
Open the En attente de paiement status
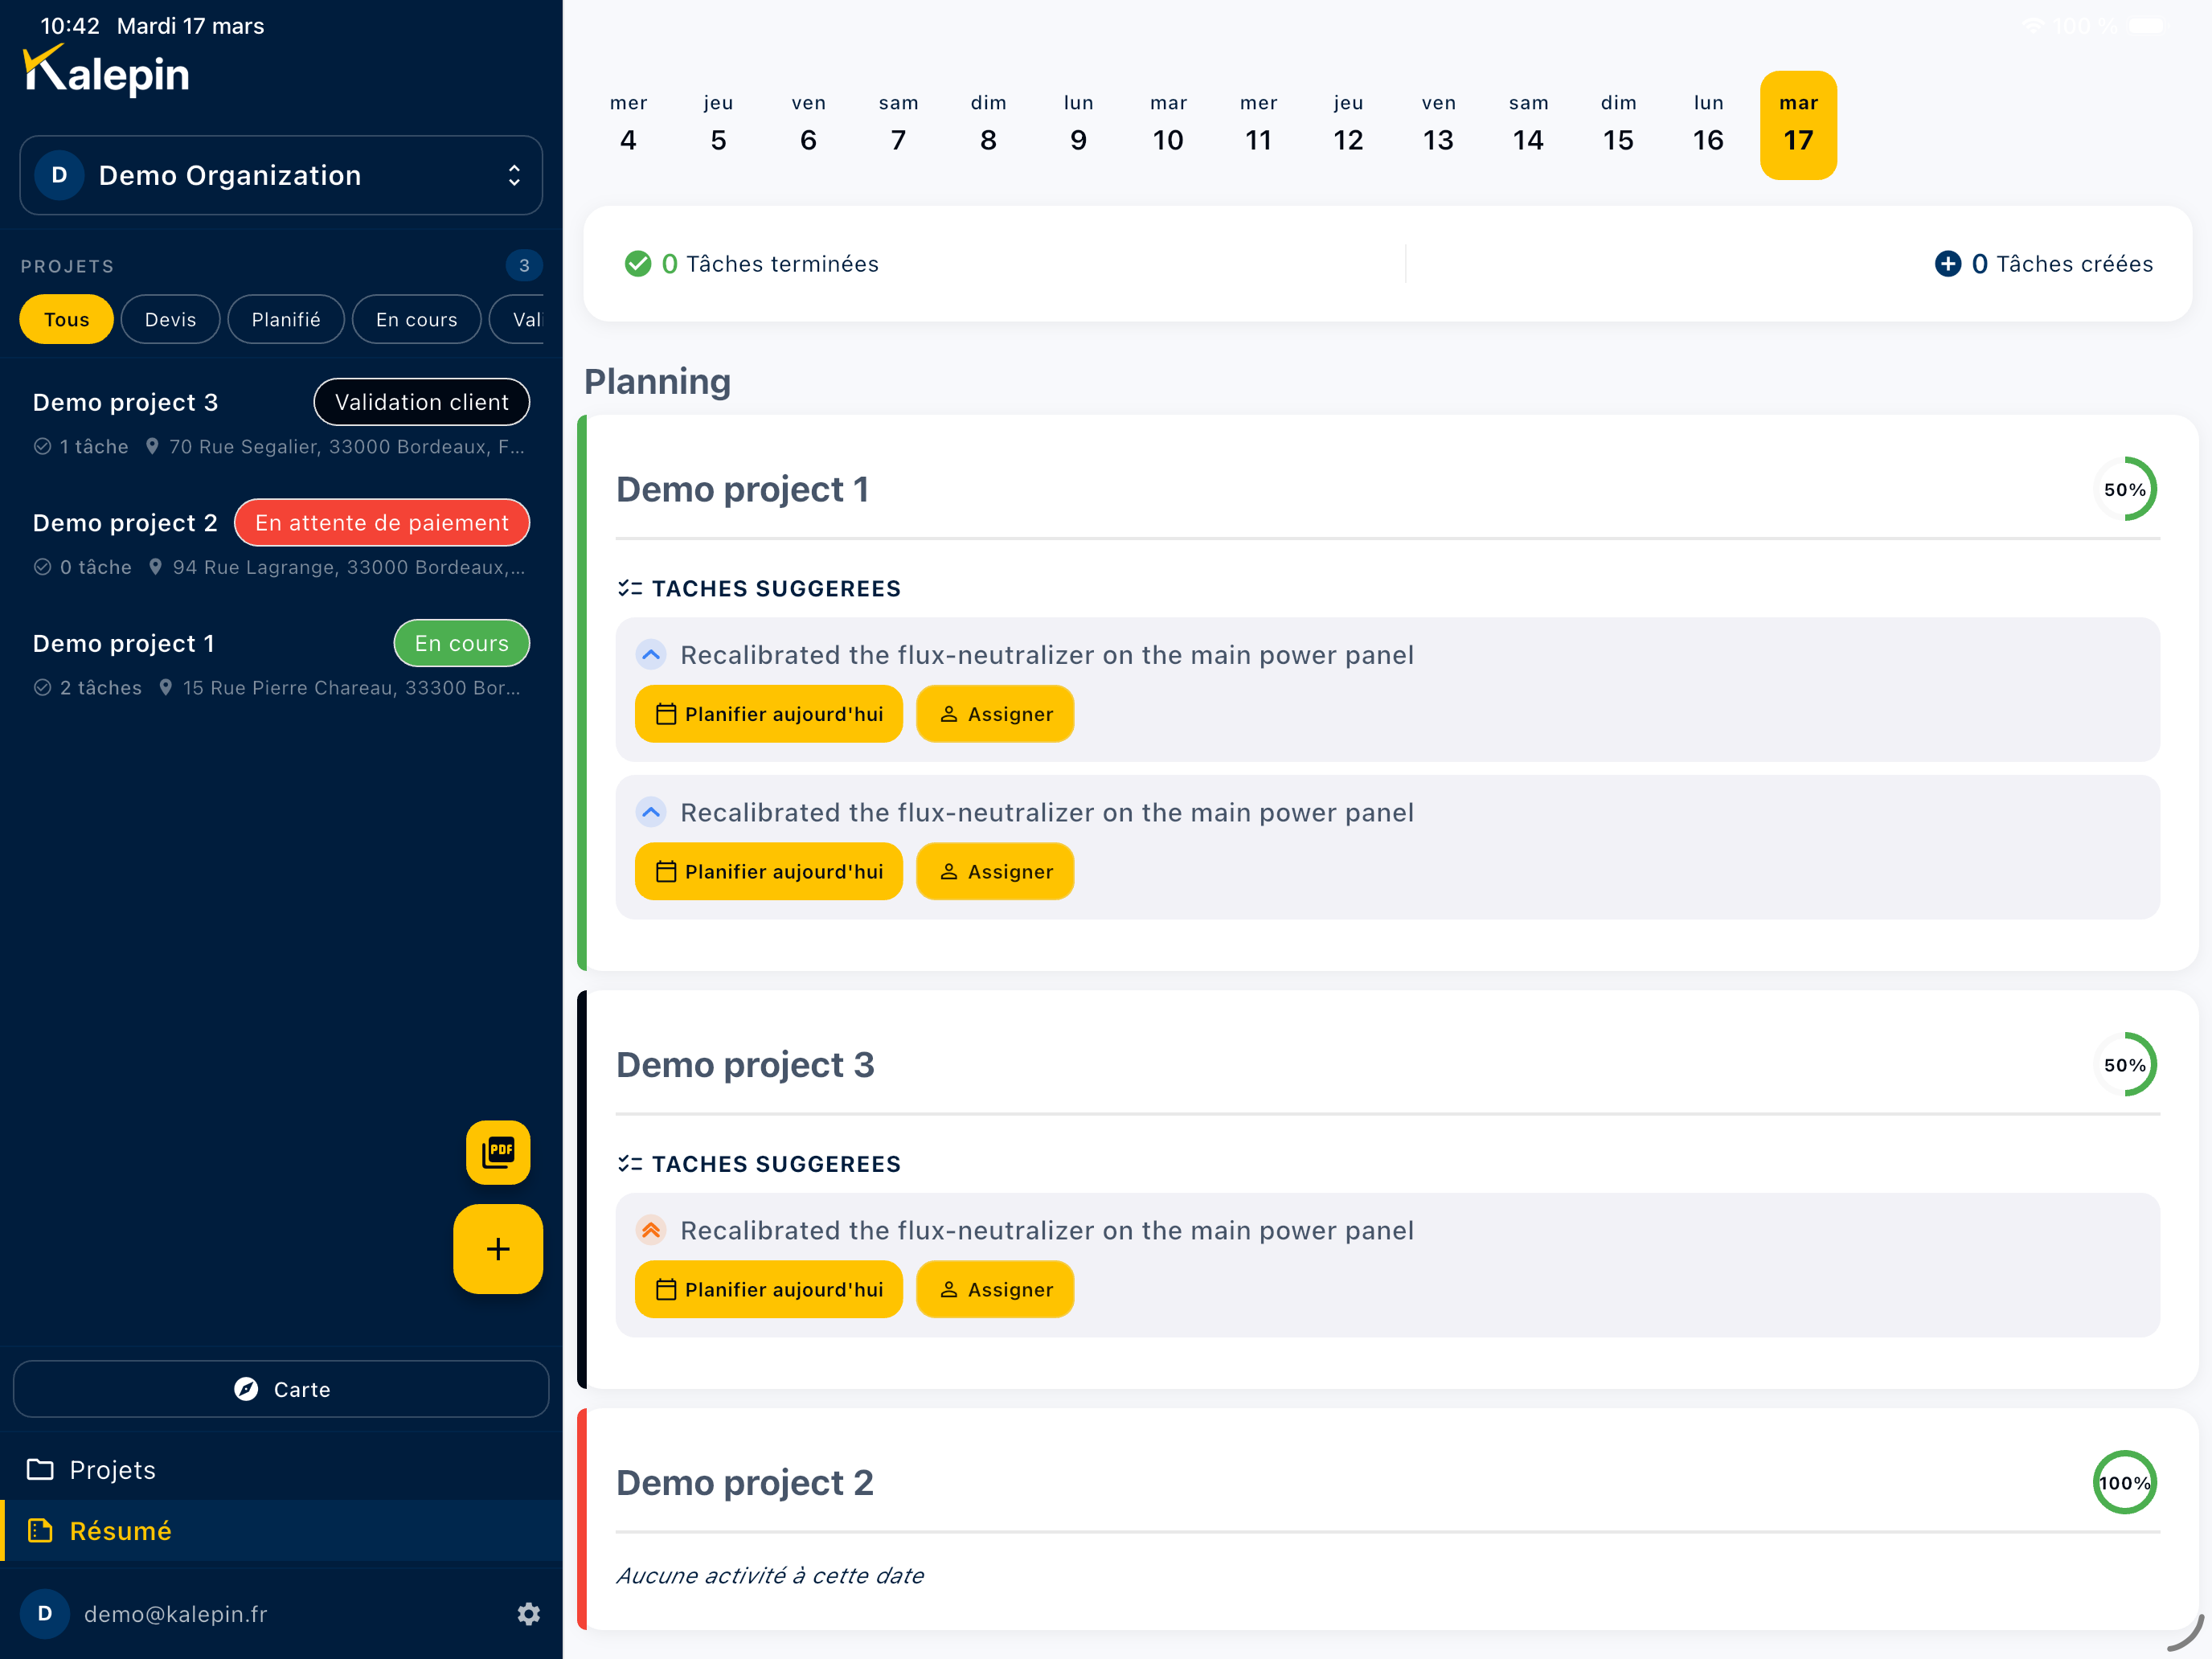pos(381,523)
